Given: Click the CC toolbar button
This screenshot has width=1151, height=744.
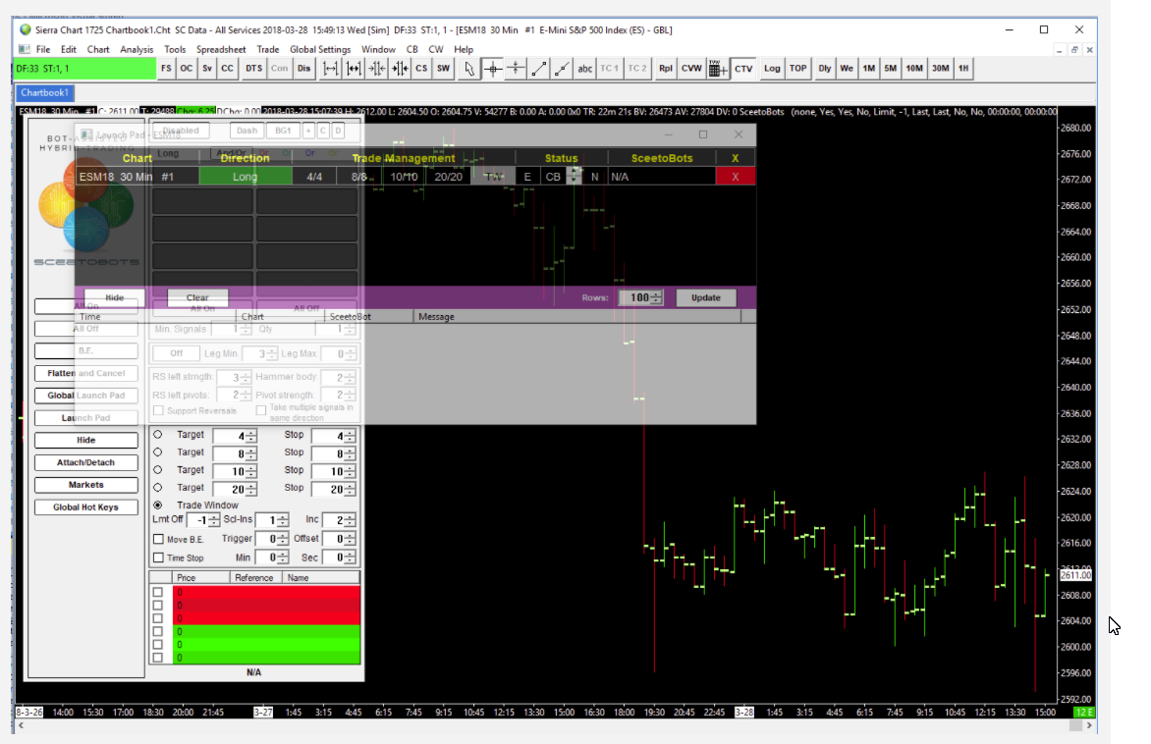Looking at the screenshot, I should (x=228, y=69).
